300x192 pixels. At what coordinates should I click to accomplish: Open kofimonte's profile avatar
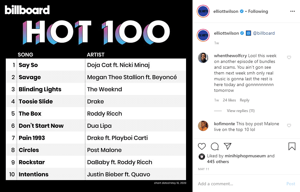click(x=203, y=126)
